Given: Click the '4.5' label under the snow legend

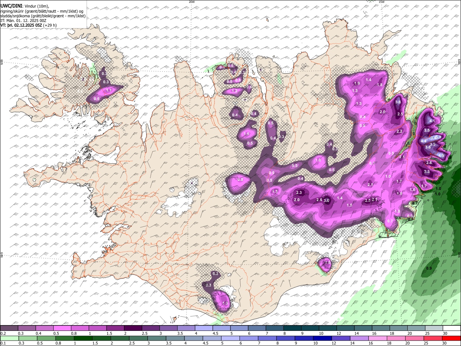Looking at the screenshot, I should pos(216,333).
